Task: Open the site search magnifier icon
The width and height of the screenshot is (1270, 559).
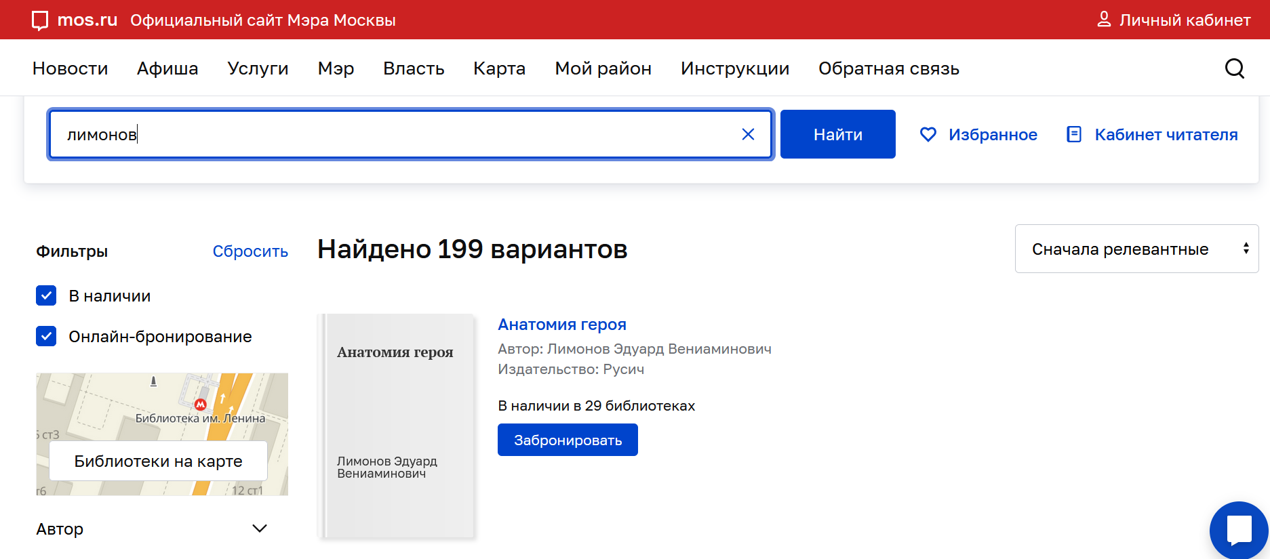Action: (x=1234, y=68)
